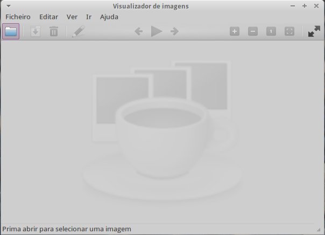The height and width of the screenshot is (235, 325).
Task: Set zoom to normal size (1)
Action: click(x=271, y=31)
